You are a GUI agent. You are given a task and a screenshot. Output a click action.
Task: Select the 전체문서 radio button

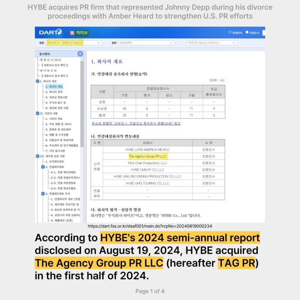(247, 32)
